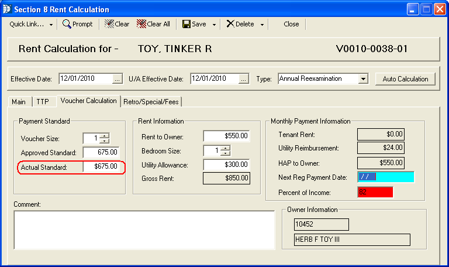Screen dimensions: 449x267
Task: Click the Save floppy disk icon
Action: (186, 24)
